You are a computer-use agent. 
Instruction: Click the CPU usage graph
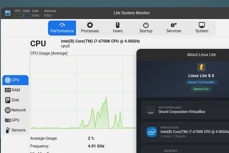coord(83,92)
